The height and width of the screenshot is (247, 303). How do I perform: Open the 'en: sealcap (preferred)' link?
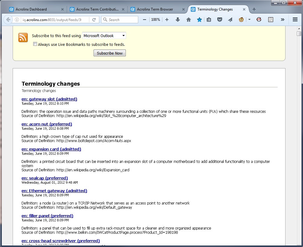pos(45,178)
